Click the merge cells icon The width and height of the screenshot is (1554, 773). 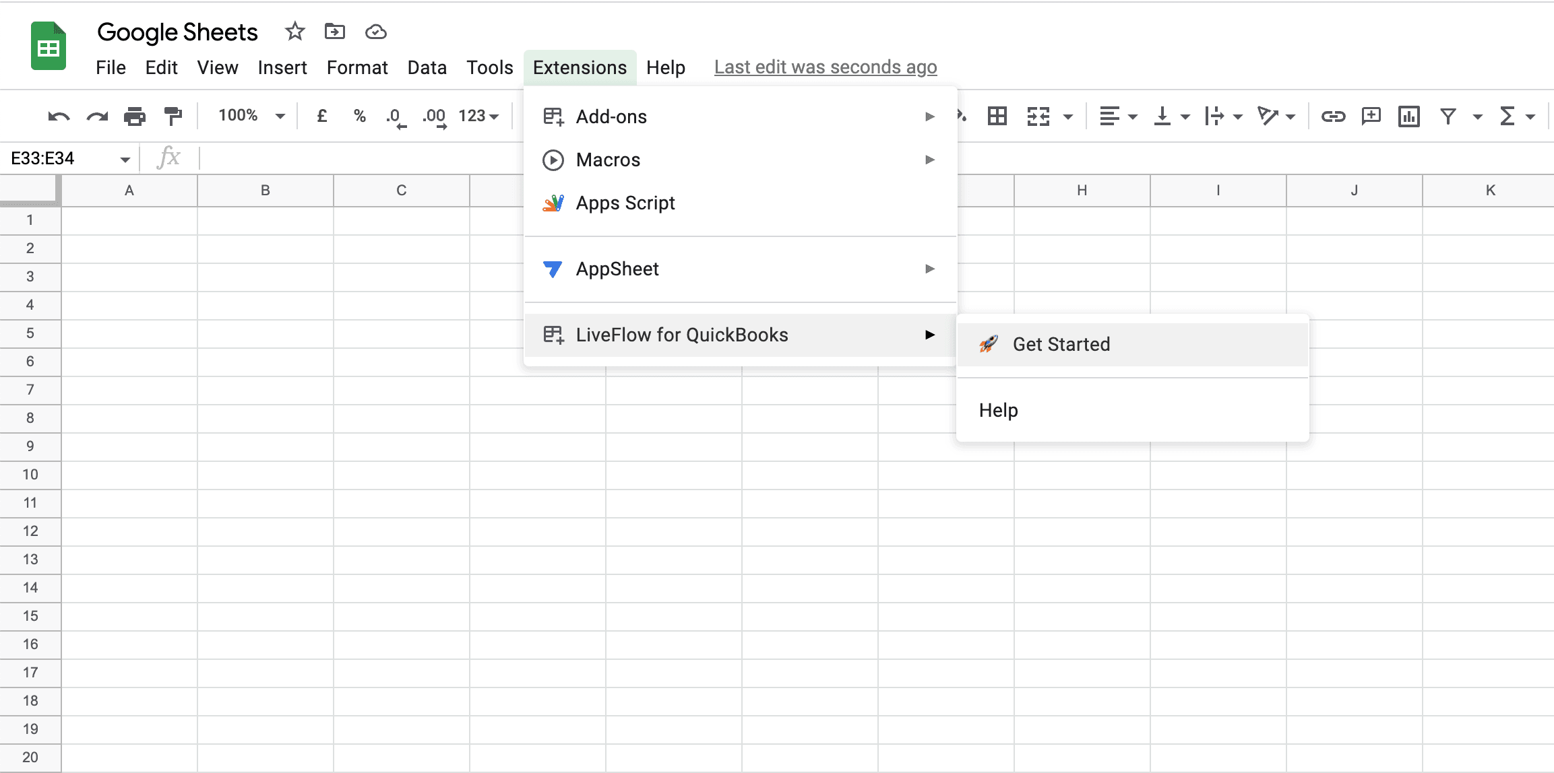pyautogui.click(x=1038, y=116)
